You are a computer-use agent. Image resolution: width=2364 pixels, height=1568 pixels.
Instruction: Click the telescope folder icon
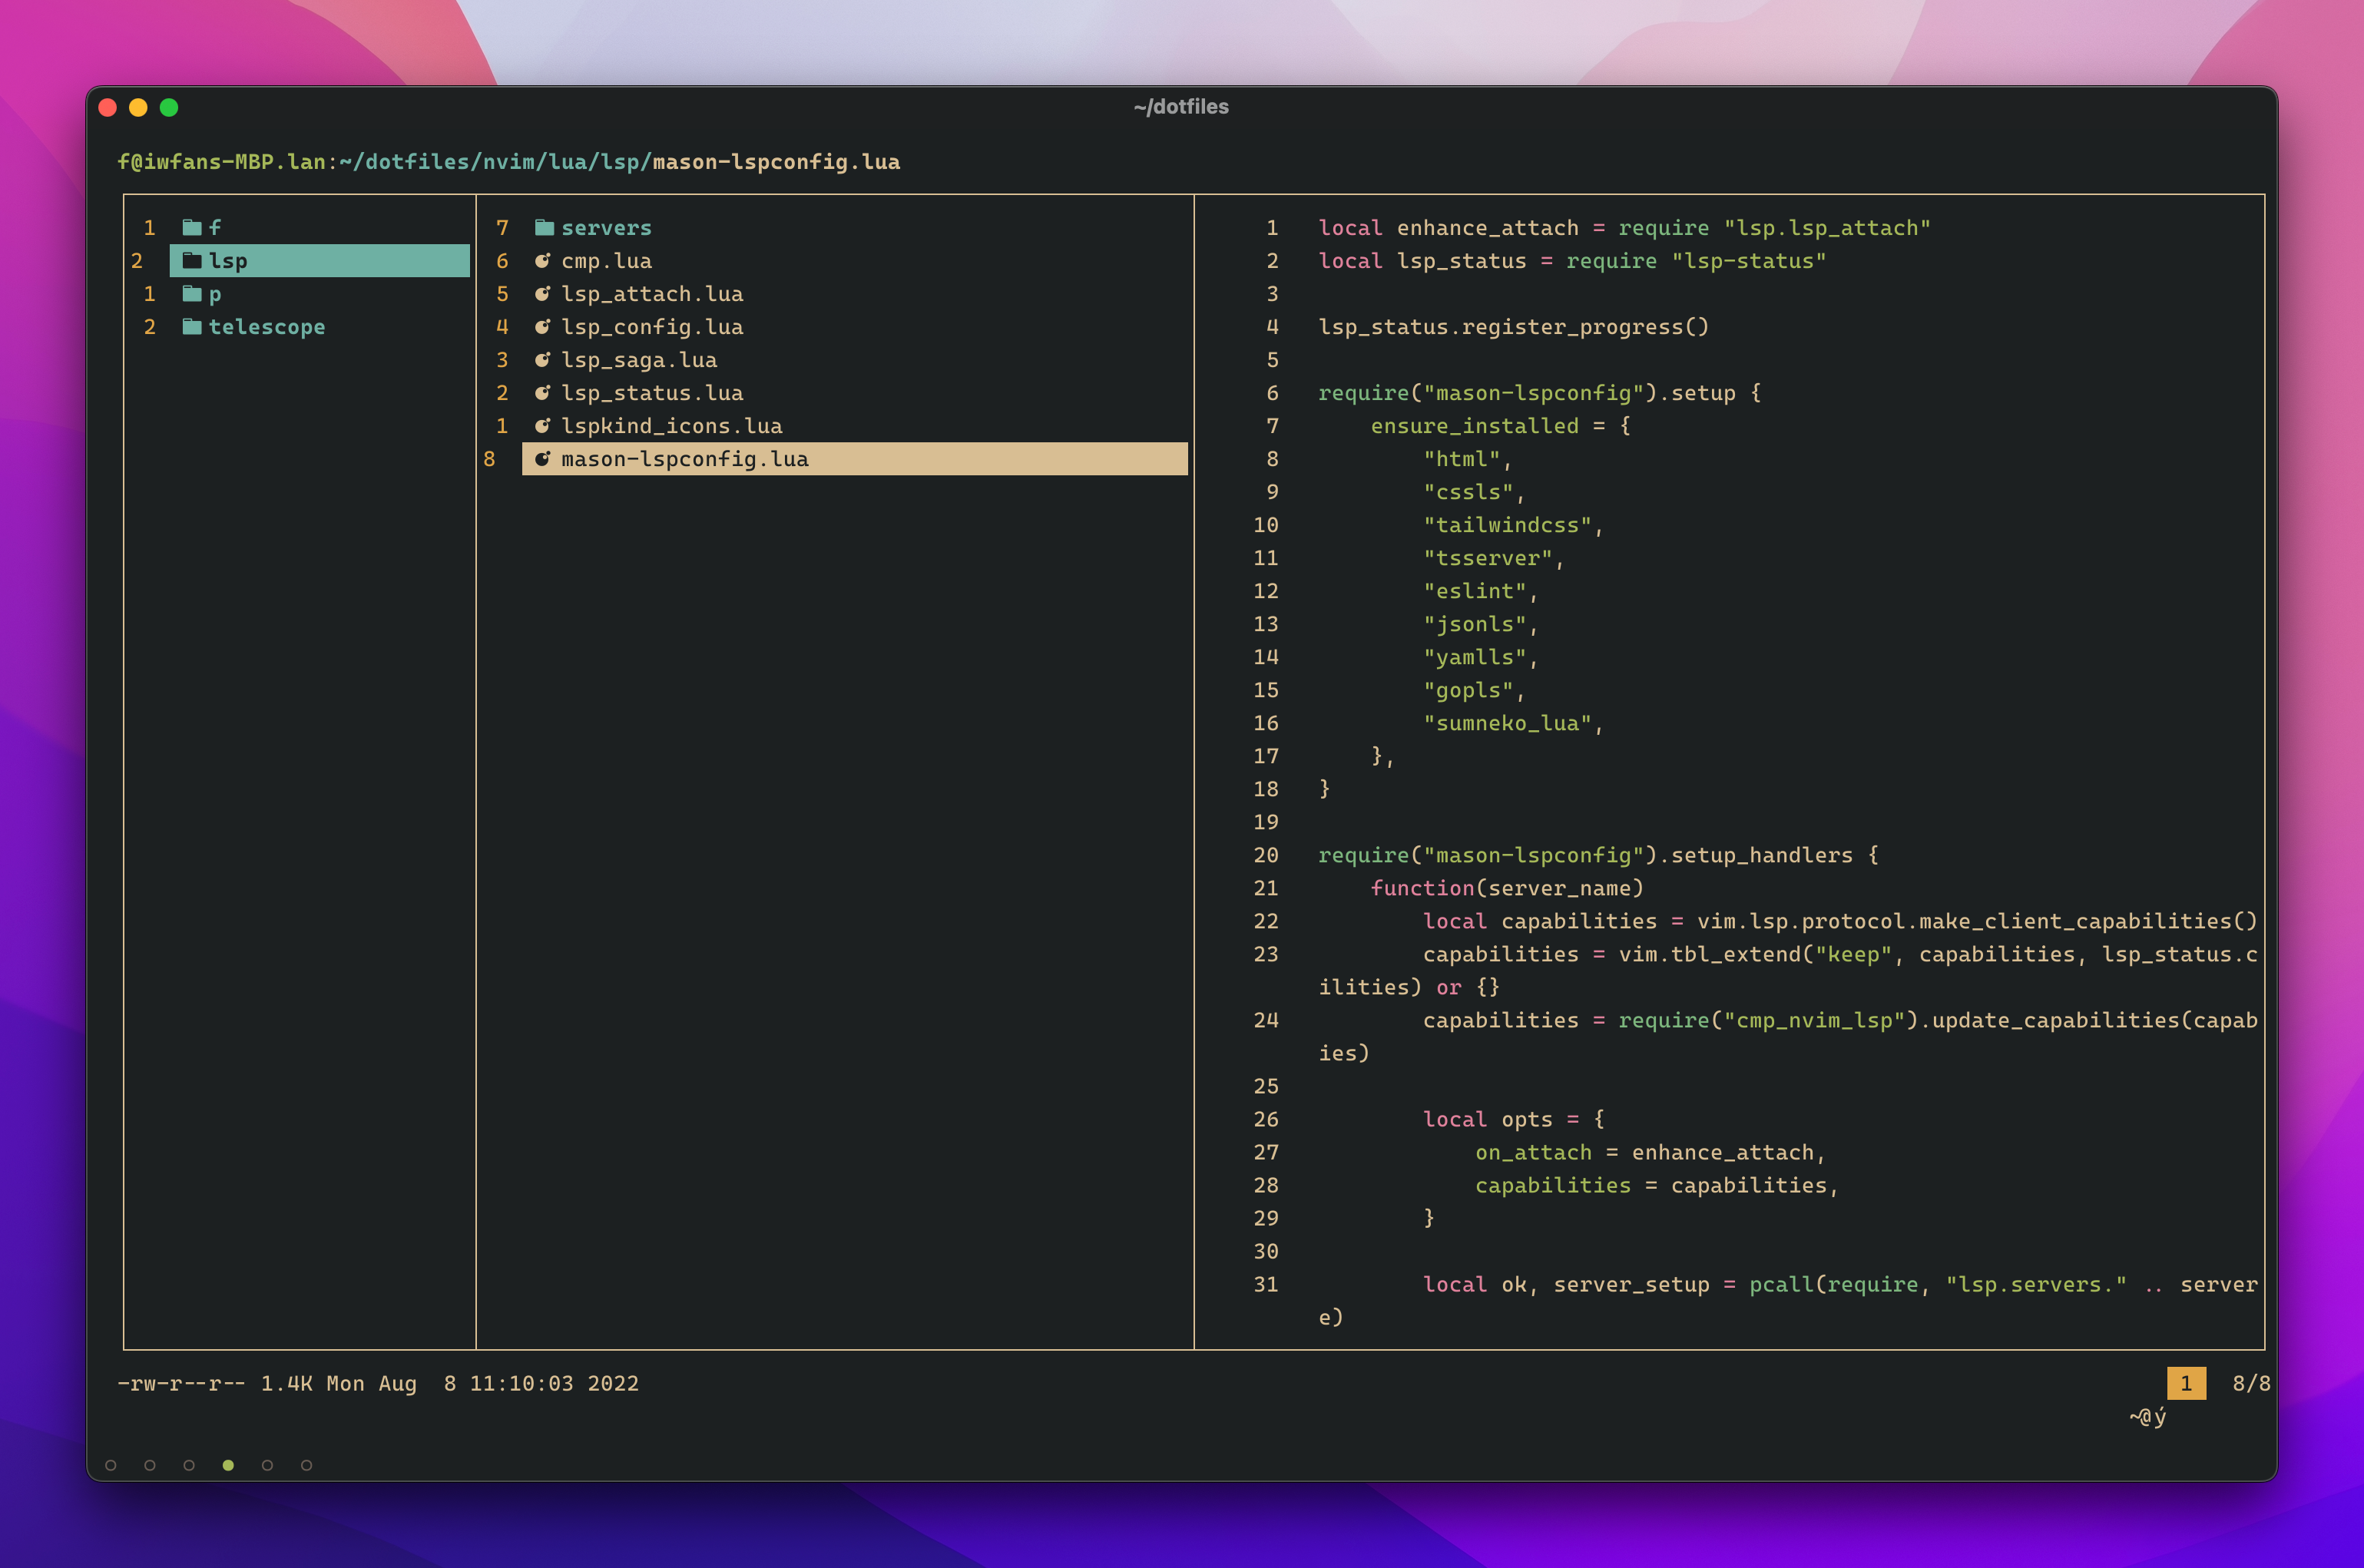coord(192,327)
